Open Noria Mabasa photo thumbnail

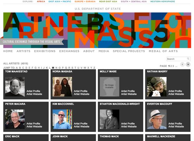pos(62,87)
